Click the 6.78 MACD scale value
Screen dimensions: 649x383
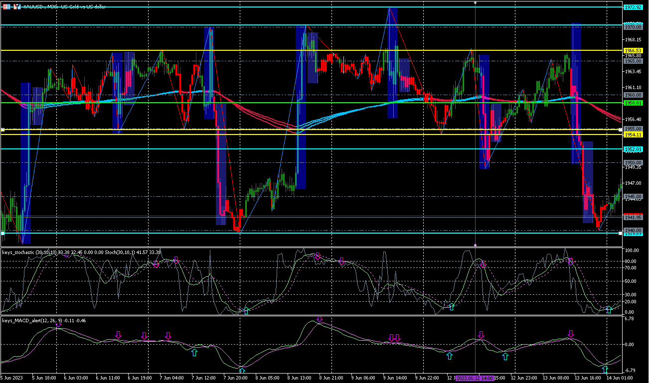630,319
